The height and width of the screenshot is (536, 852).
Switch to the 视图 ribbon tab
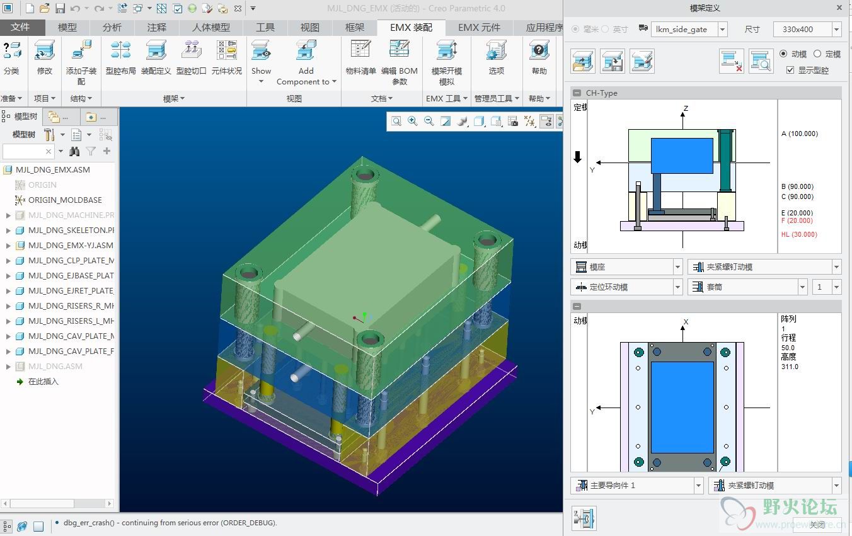(x=310, y=28)
